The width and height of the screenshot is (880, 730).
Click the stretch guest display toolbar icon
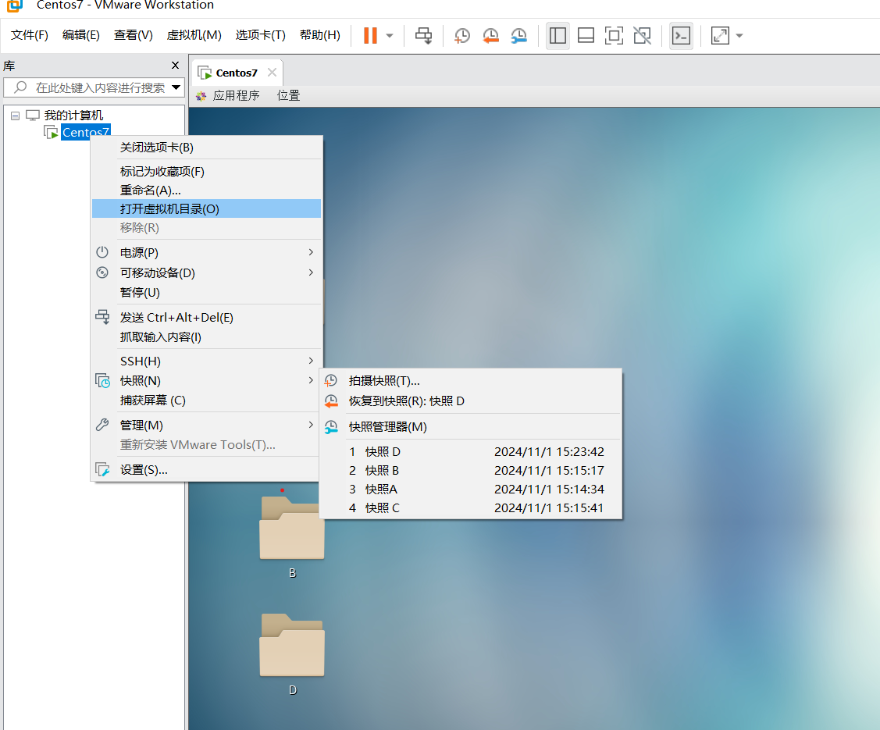click(x=720, y=36)
